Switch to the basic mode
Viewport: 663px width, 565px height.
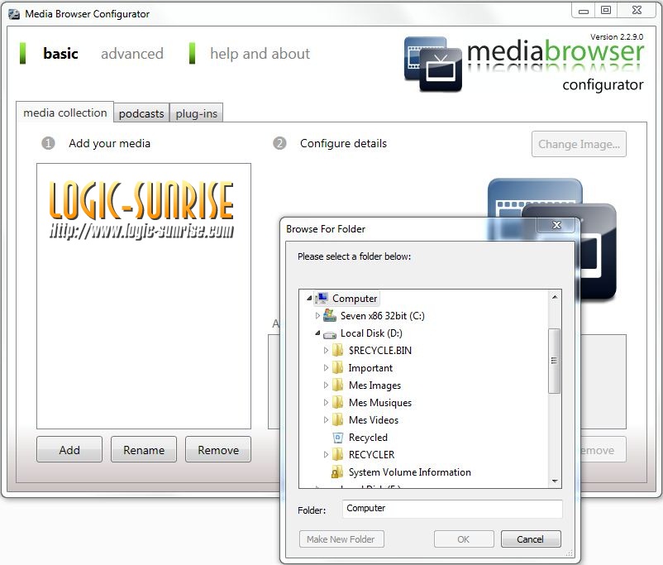click(x=60, y=54)
